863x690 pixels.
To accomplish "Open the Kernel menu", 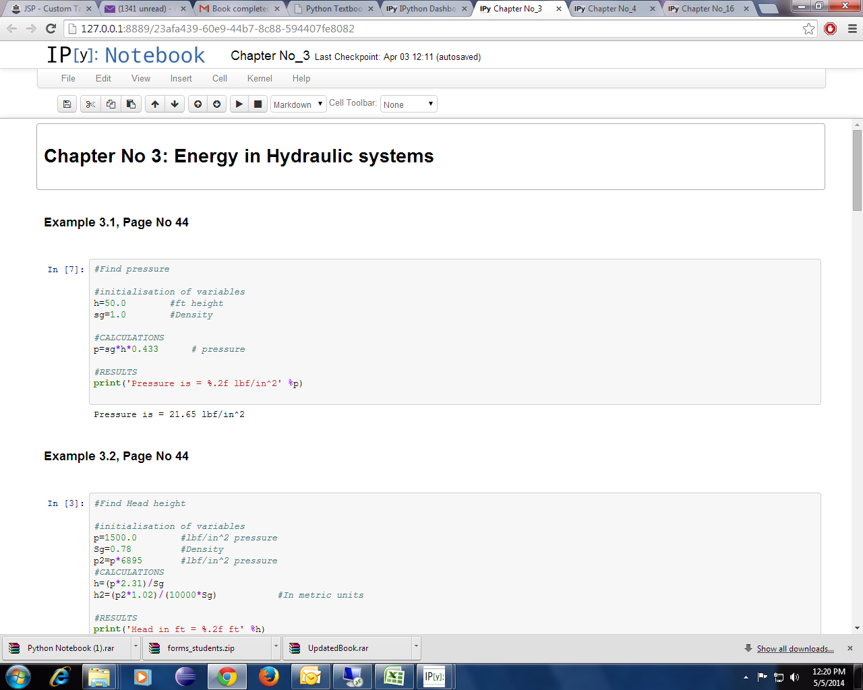I will pyautogui.click(x=260, y=78).
